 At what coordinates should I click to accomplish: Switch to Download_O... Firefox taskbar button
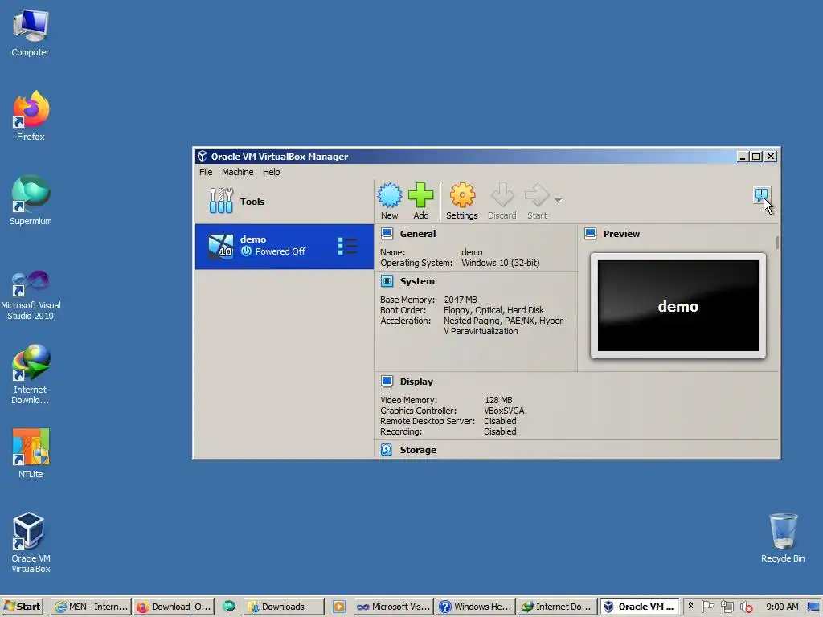[174, 607]
